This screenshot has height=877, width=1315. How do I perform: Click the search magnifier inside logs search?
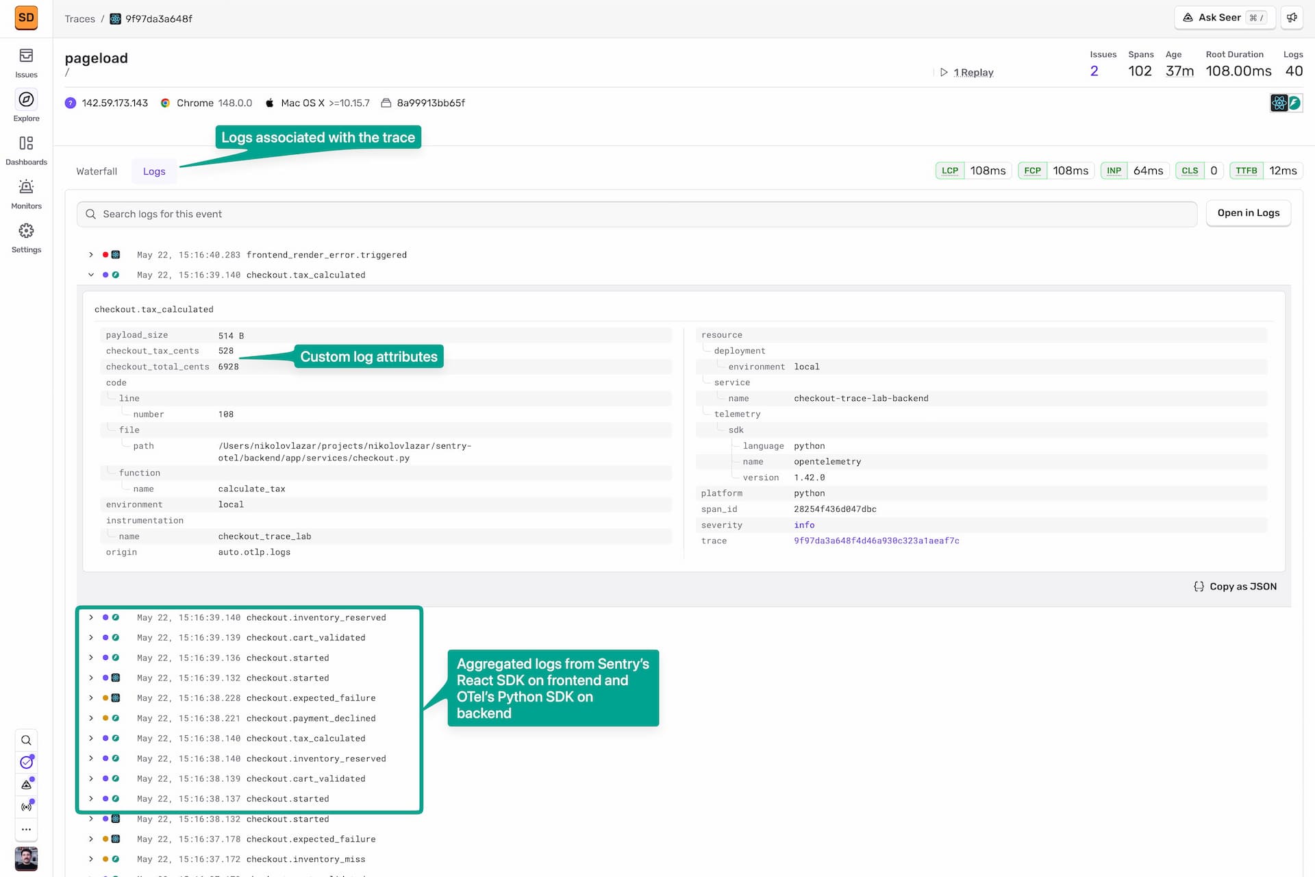[x=91, y=214]
